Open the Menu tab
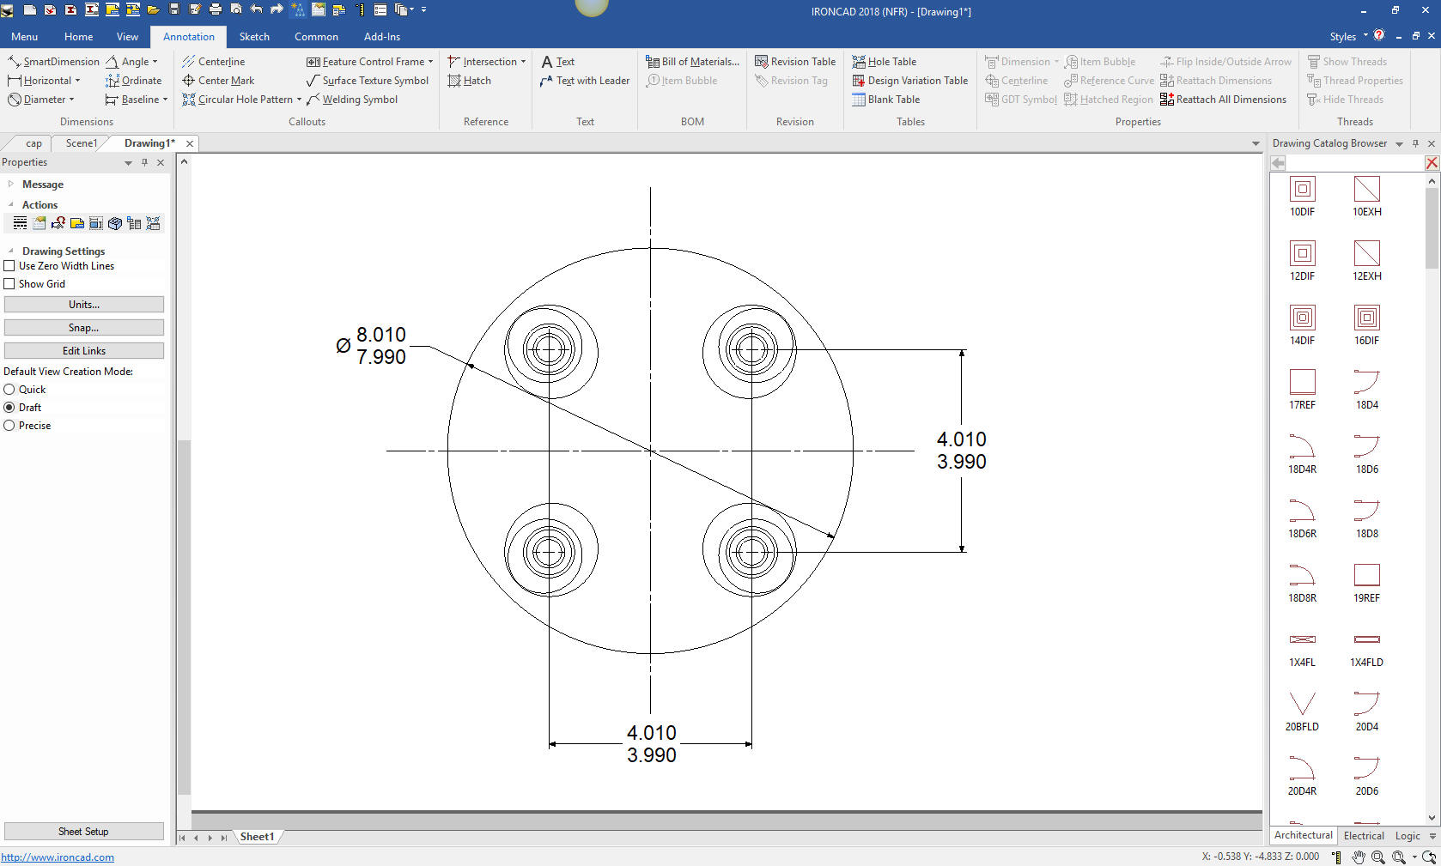This screenshot has height=866, width=1441. click(x=24, y=37)
